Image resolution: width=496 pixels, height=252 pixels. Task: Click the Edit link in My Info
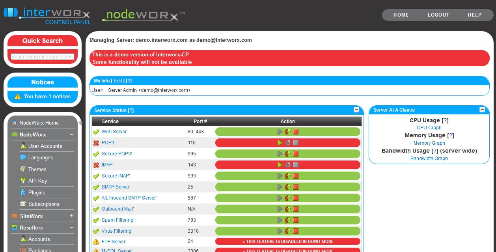pyautogui.click(x=117, y=81)
